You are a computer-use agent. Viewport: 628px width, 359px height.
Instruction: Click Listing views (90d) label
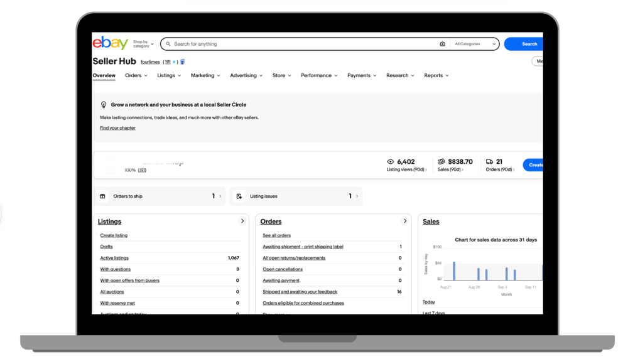[x=405, y=169]
